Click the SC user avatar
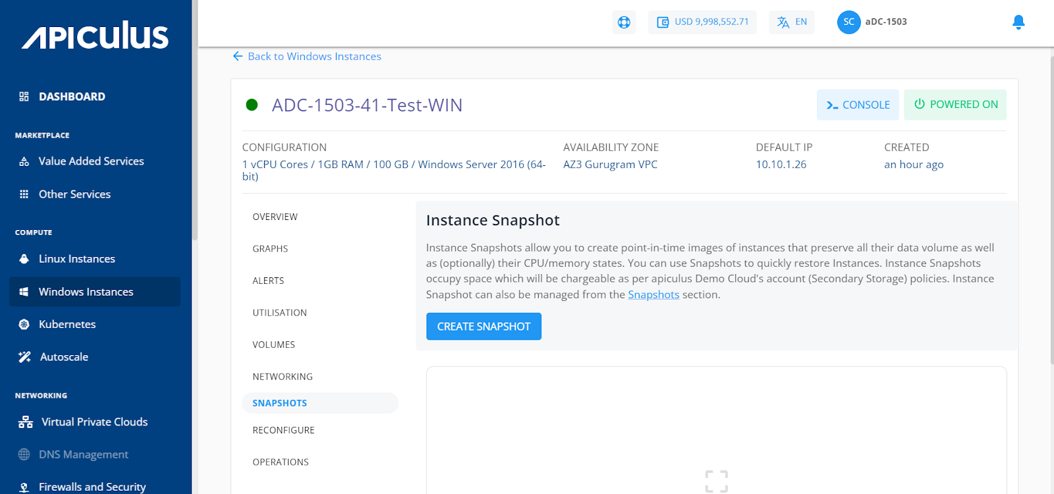 [x=848, y=22]
